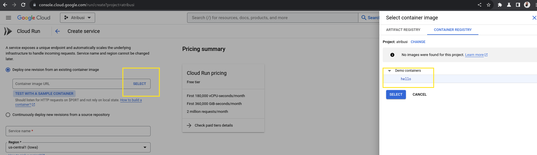This screenshot has height=155, width=537.
Task: Open the Atribusi project selector
Action: click(78, 18)
